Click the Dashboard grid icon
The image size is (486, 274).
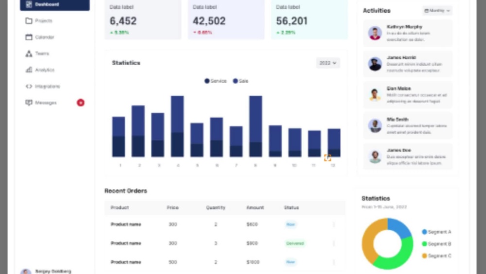point(29,4)
